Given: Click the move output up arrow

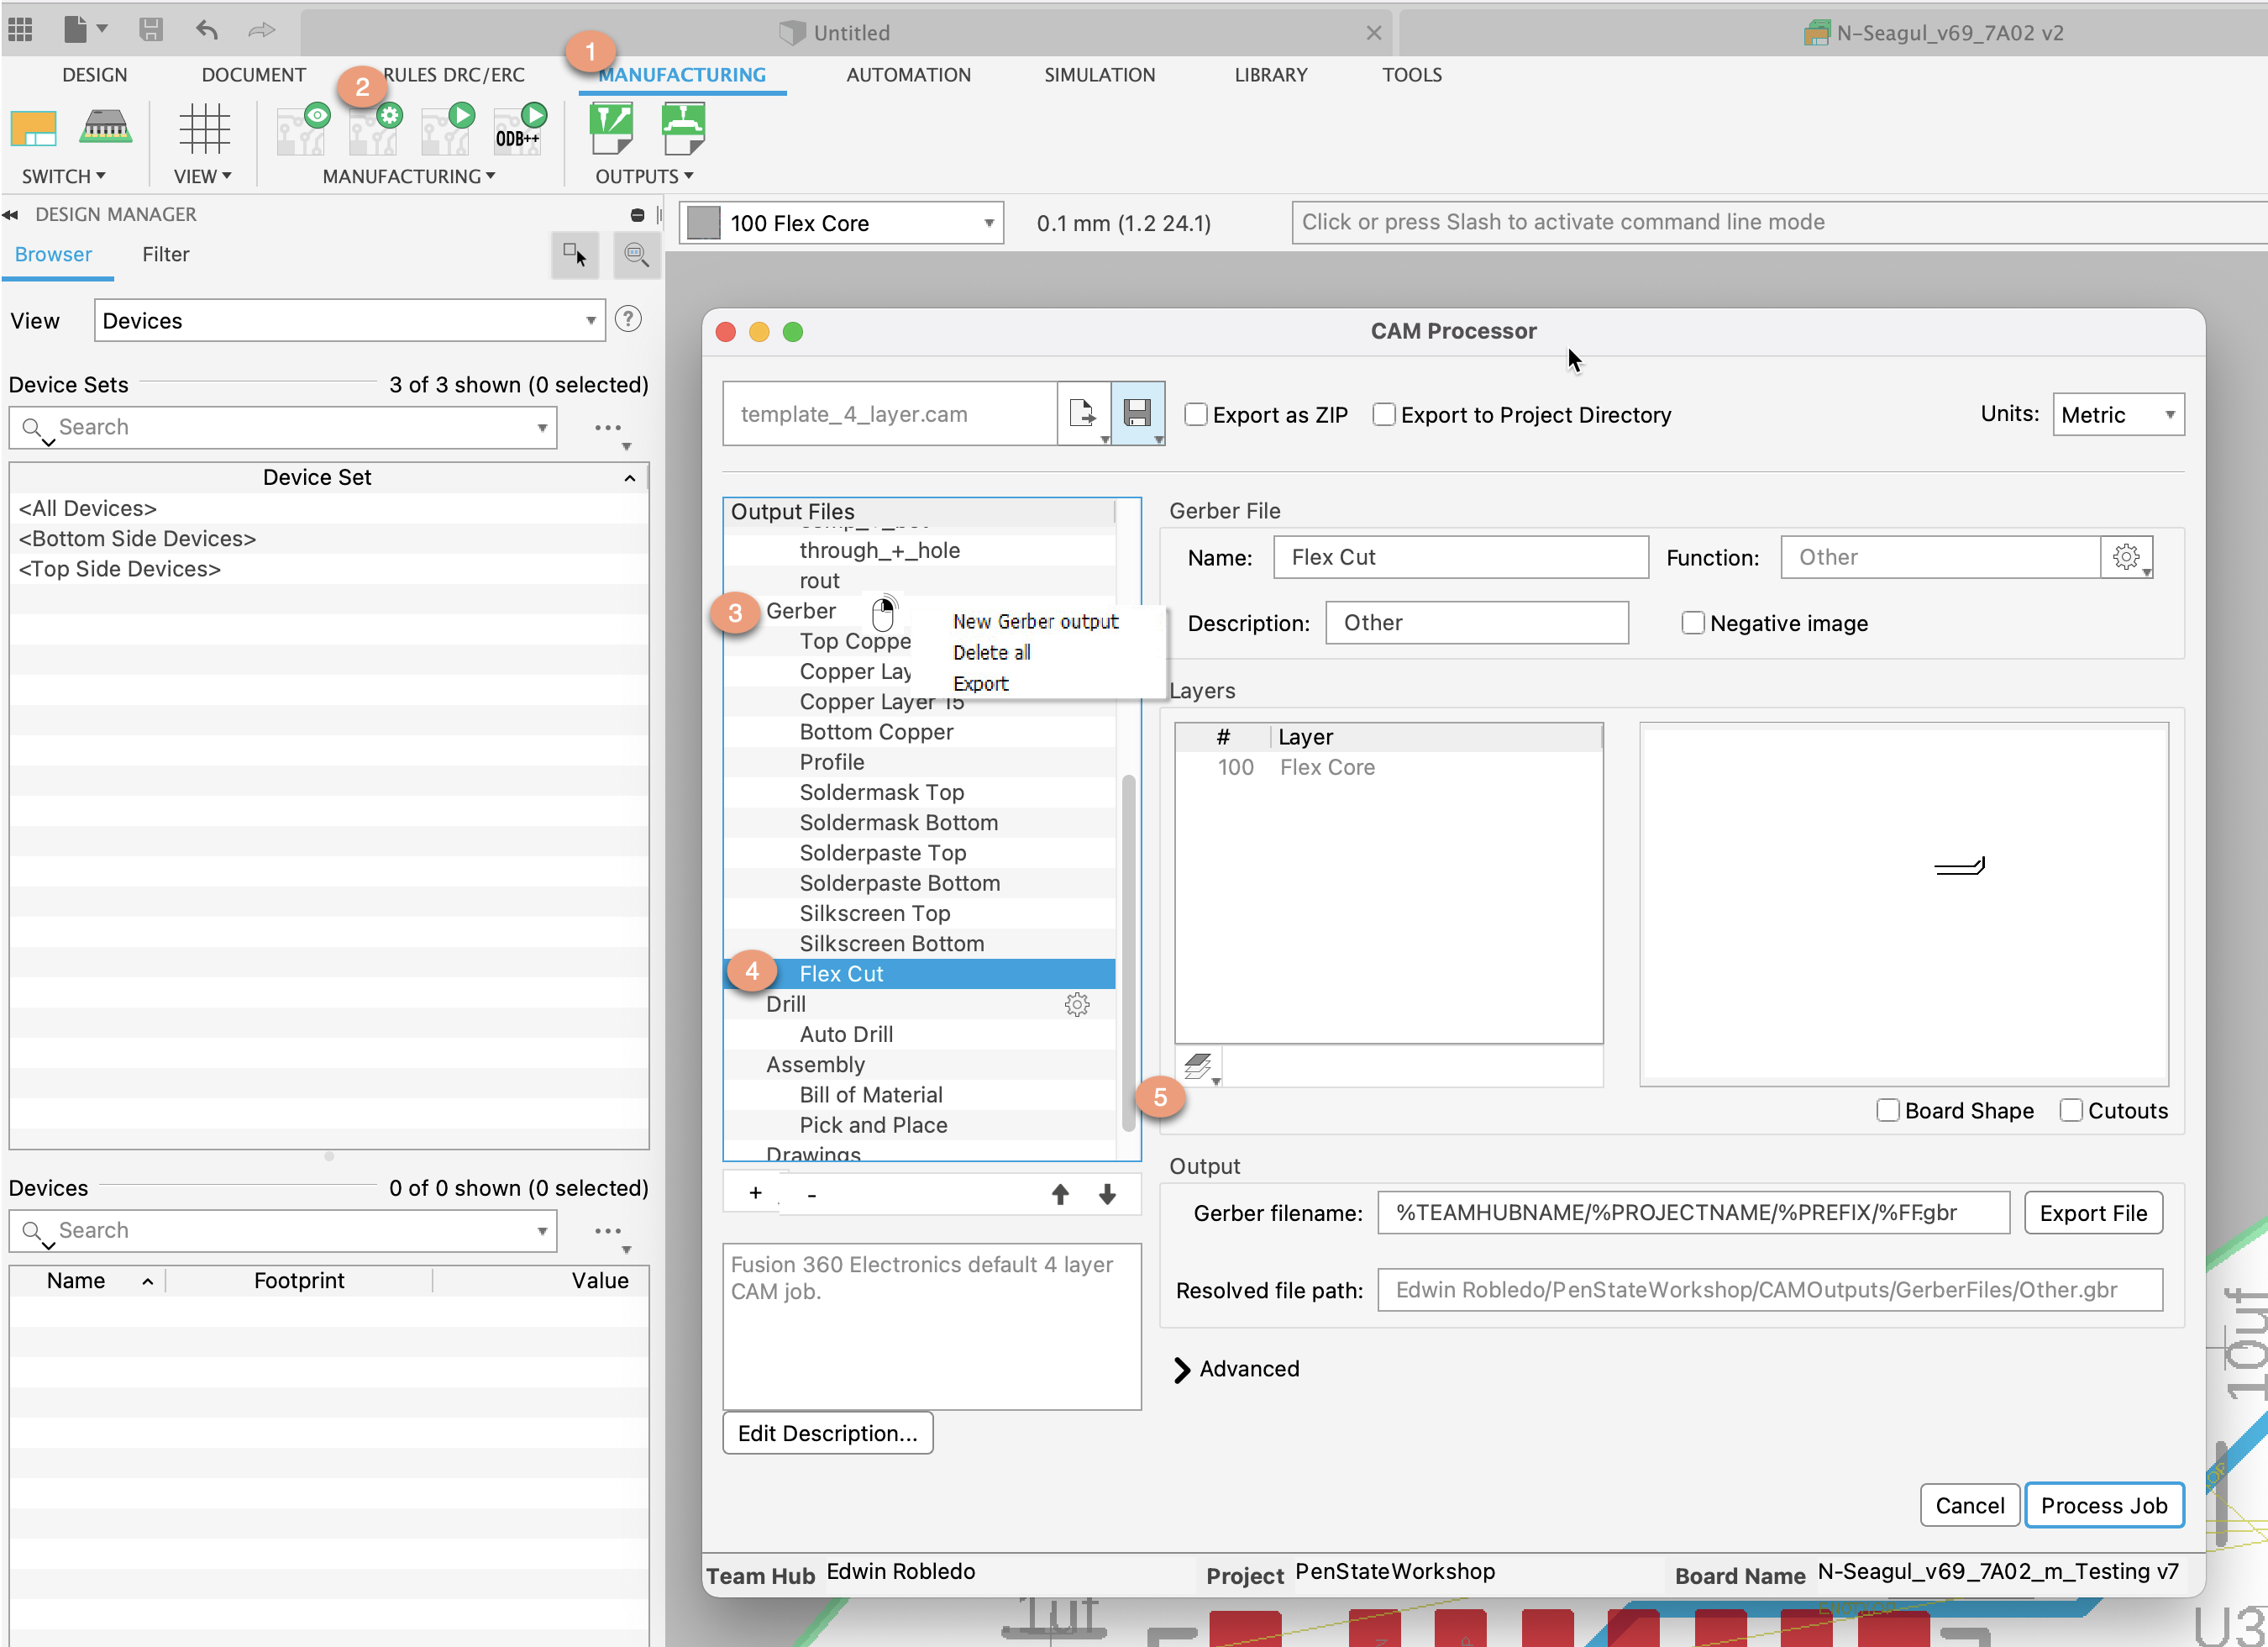Looking at the screenshot, I should tap(1060, 1194).
